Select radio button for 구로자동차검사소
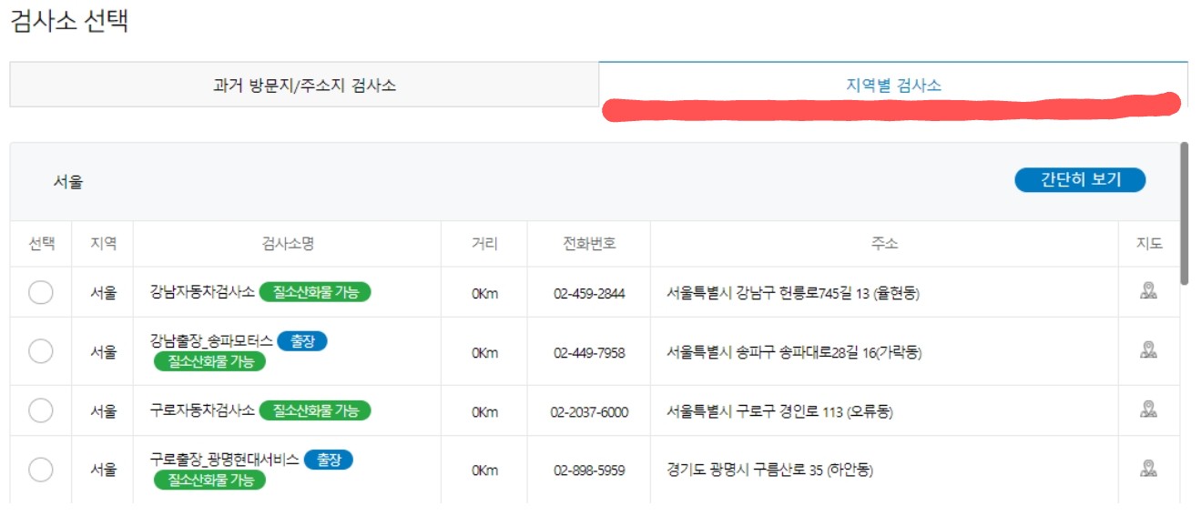 pos(41,411)
